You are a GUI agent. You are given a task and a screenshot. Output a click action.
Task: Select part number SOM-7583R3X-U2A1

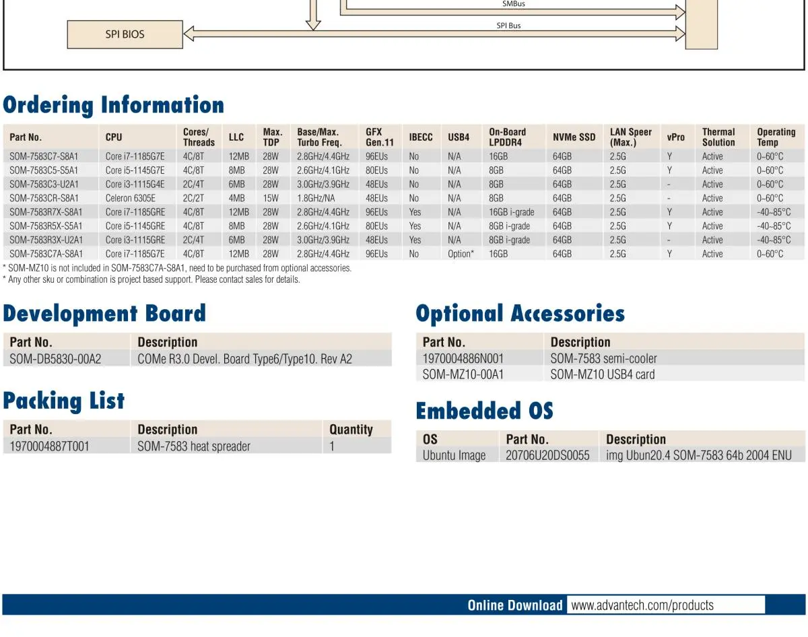coord(46,240)
